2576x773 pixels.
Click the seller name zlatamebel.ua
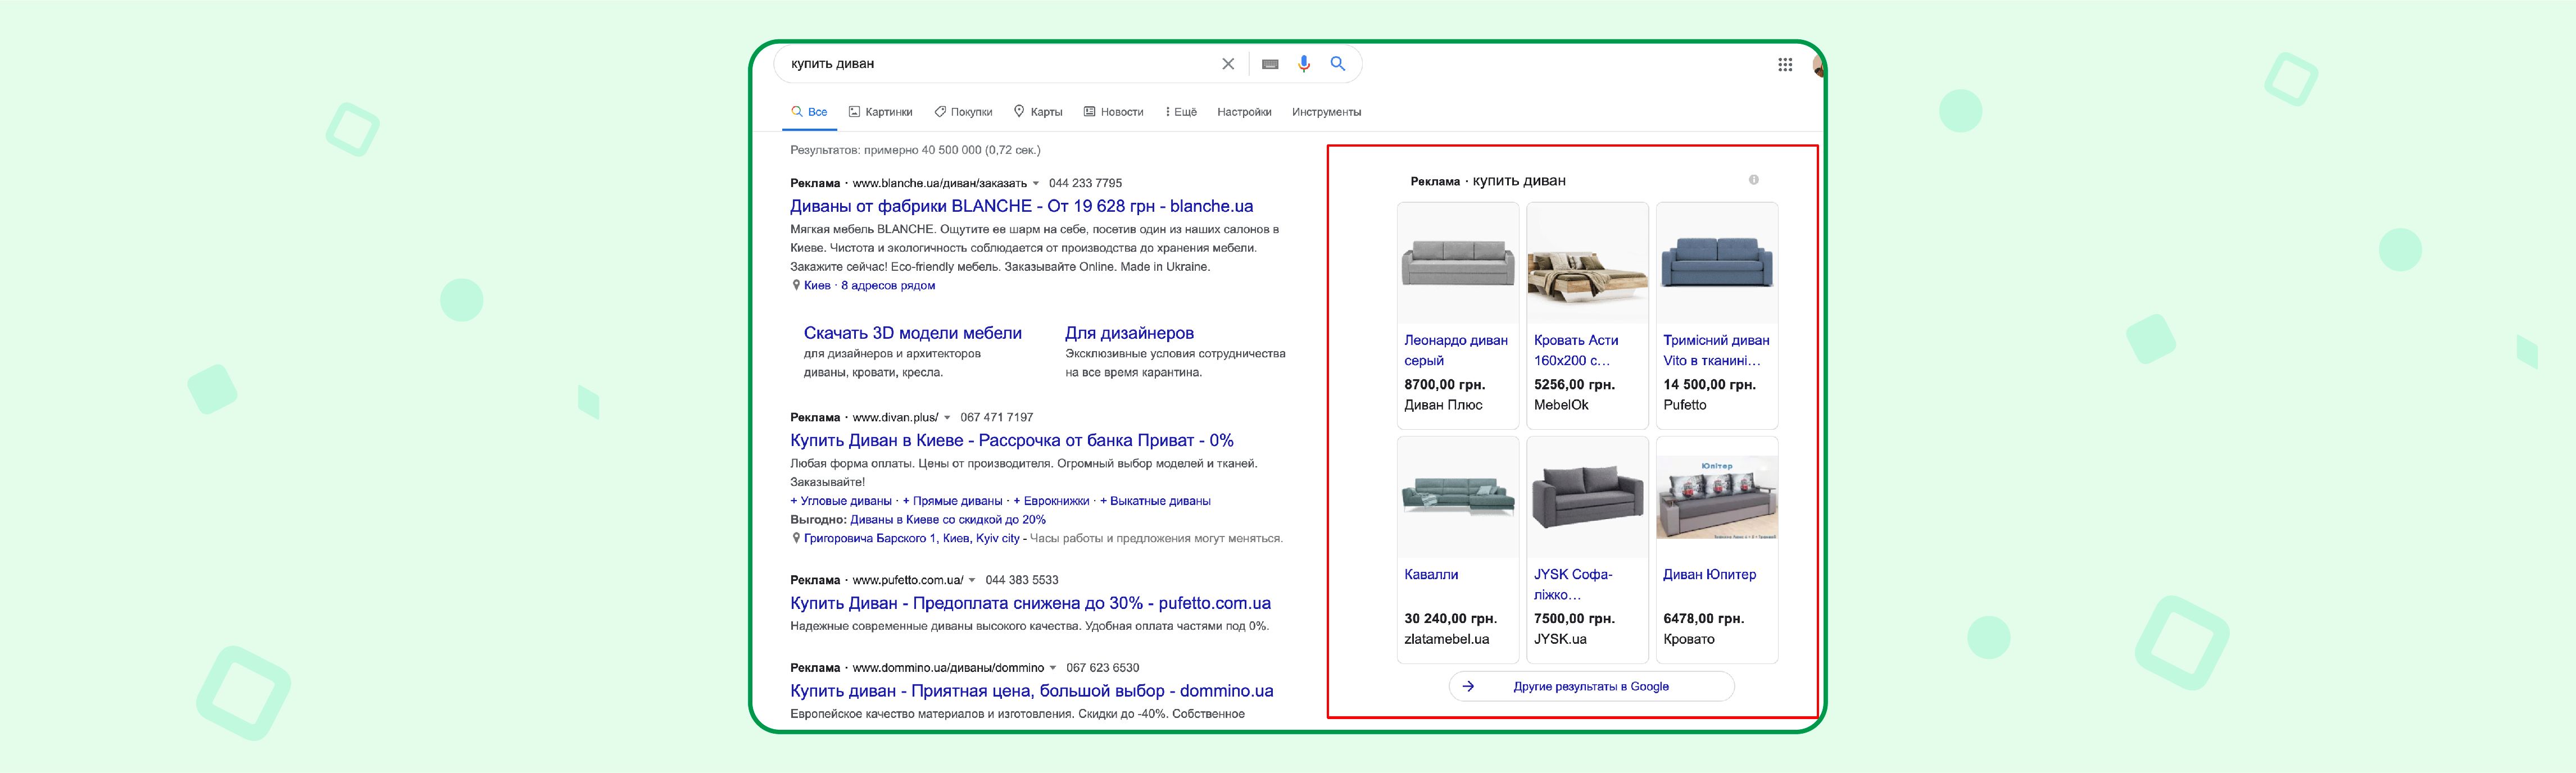click(x=1446, y=639)
